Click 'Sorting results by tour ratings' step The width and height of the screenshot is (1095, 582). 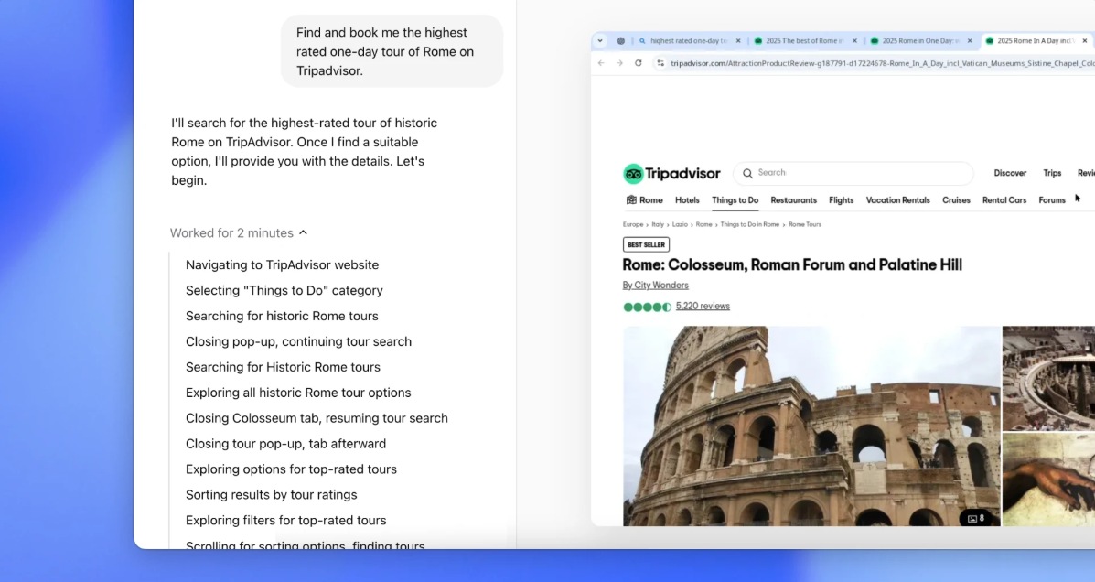[271, 495]
